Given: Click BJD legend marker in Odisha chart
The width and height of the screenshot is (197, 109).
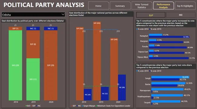Looking at the screenshot, I should tap(26, 106).
